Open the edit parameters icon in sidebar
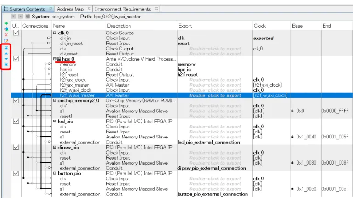This screenshot has height=199, width=353. (x=6, y=41)
